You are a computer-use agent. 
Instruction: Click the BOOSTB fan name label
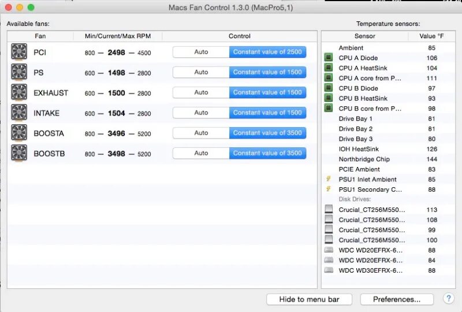[x=49, y=154]
